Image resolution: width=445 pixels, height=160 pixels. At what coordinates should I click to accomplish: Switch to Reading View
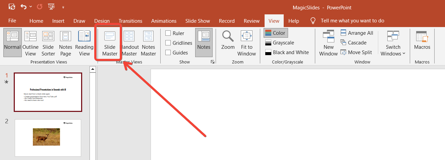[84, 43]
